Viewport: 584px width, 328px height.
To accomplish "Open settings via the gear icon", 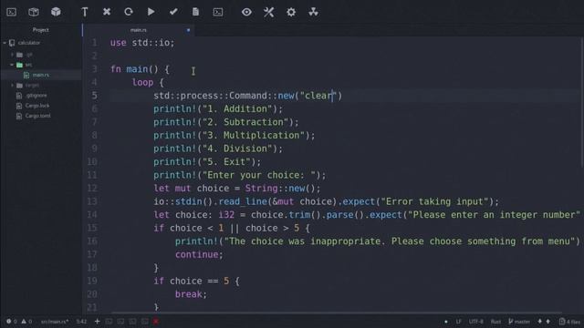I will pyautogui.click(x=291, y=12).
